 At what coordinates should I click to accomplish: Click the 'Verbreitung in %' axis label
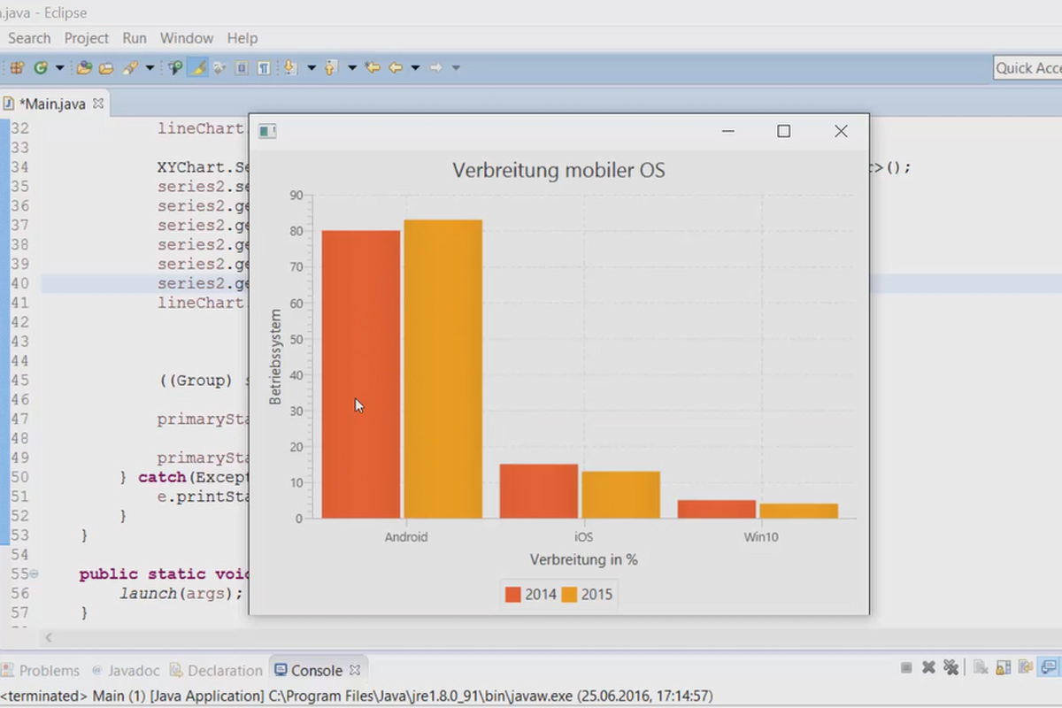(x=583, y=559)
